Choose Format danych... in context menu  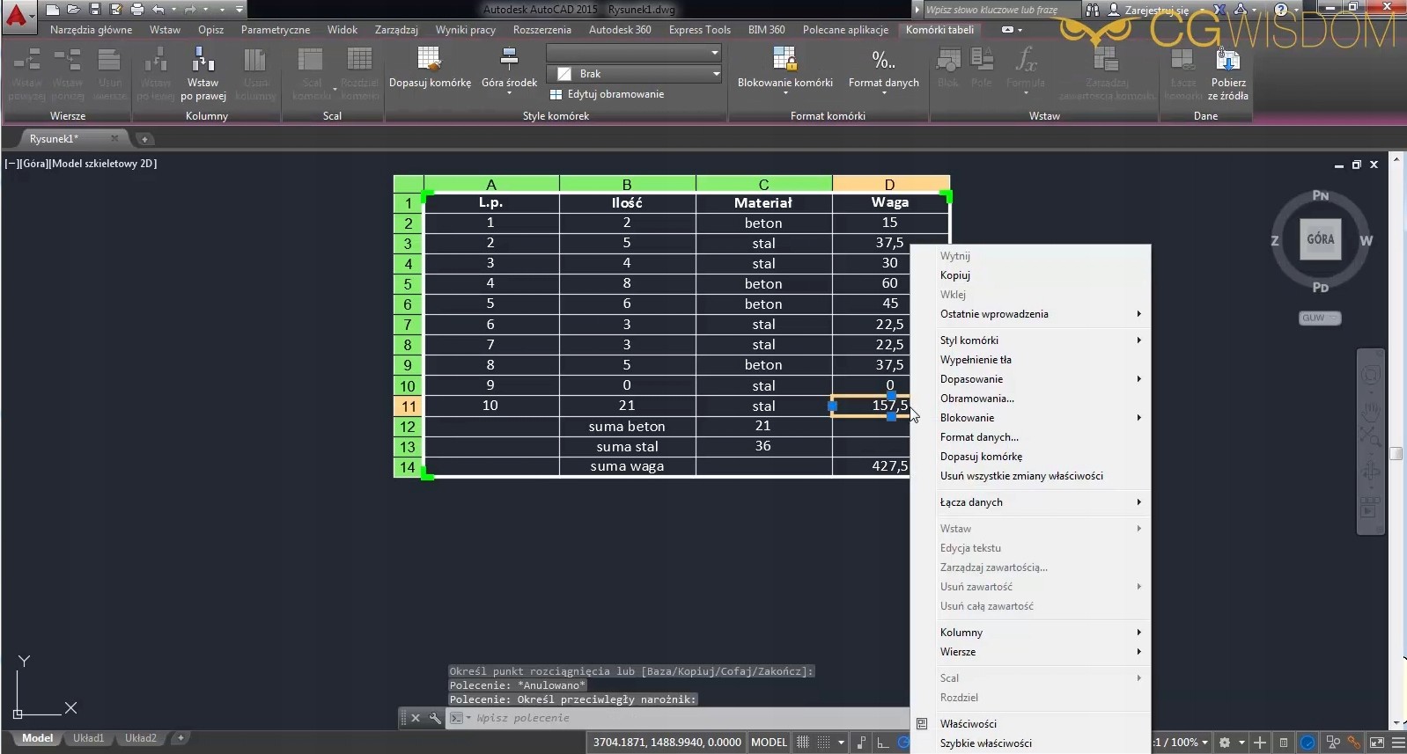coord(979,437)
